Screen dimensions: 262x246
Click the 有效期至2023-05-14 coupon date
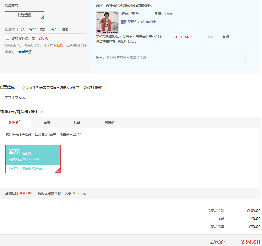tap(24, 159)
